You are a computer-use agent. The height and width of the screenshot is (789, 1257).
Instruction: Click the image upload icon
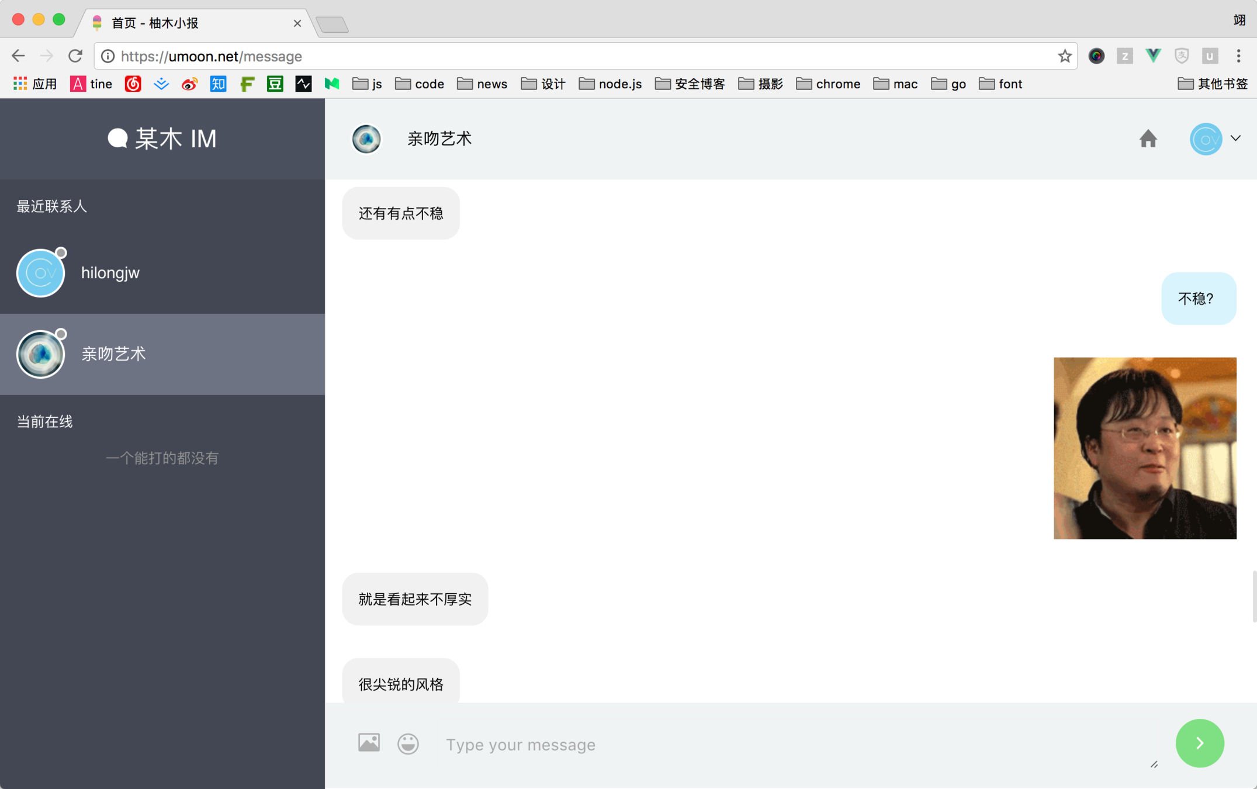pos(369,743)
